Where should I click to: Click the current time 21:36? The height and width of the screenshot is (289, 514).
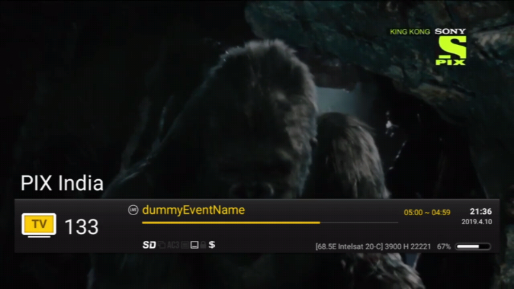(x=481, y=211)
